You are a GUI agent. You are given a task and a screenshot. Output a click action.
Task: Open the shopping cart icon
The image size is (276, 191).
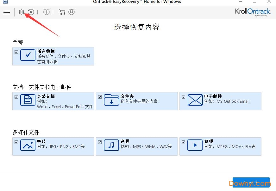pyautogui.click(x=62, y=12)
